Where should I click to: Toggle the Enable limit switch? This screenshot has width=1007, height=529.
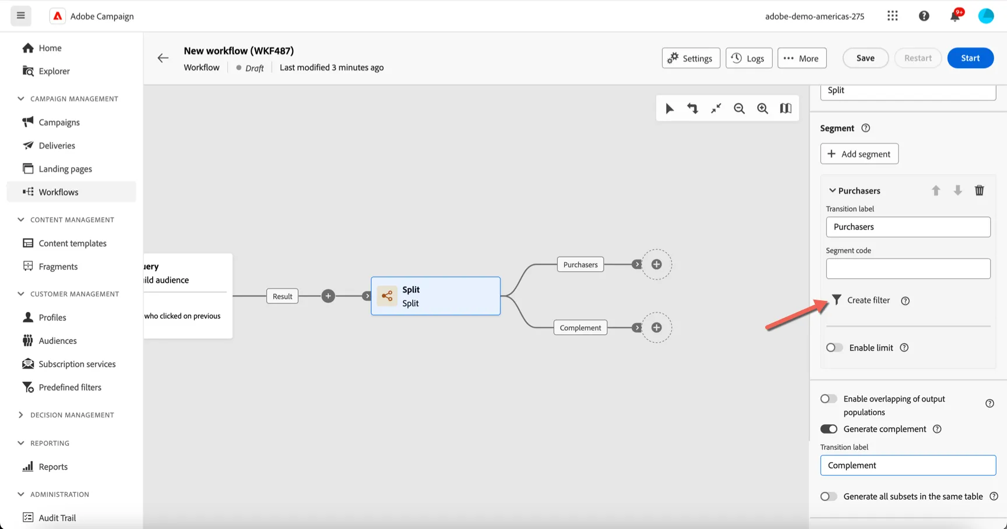(x=835, y=347)
